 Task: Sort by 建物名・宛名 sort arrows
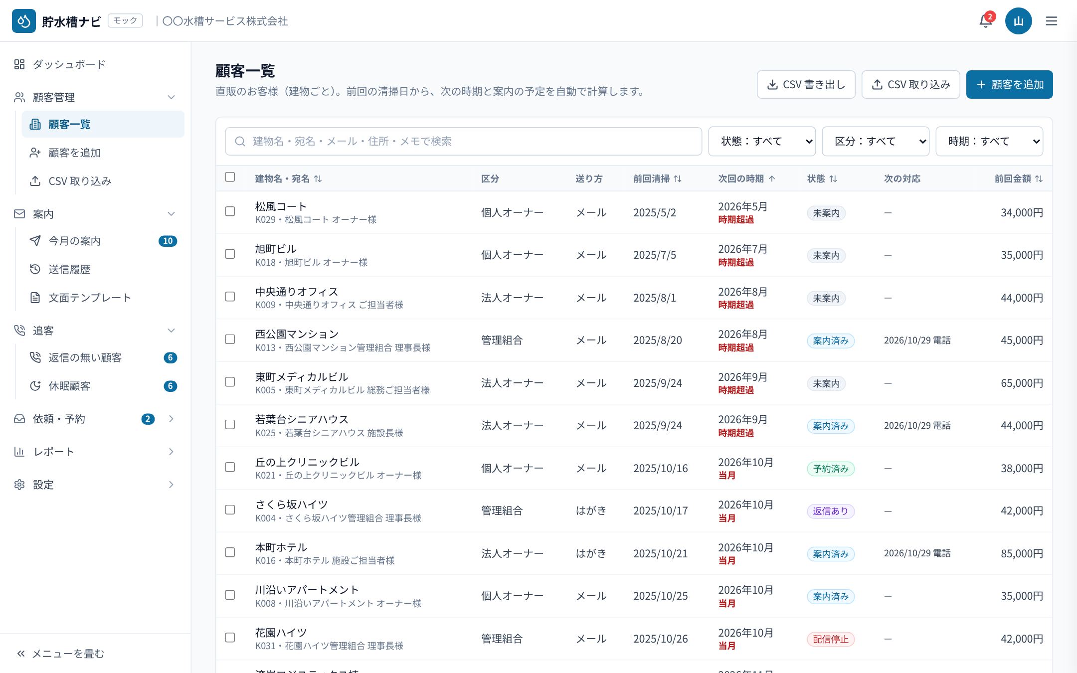318,178
